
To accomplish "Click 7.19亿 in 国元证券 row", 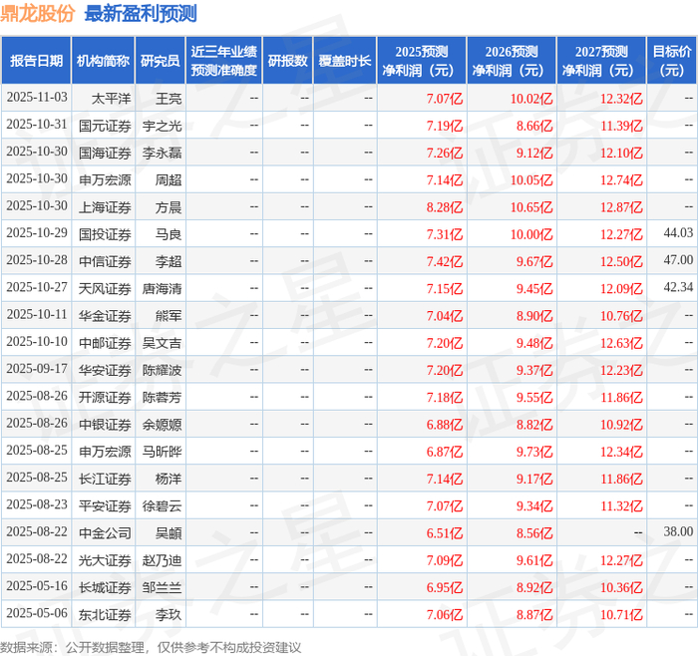I will [445, 126].
